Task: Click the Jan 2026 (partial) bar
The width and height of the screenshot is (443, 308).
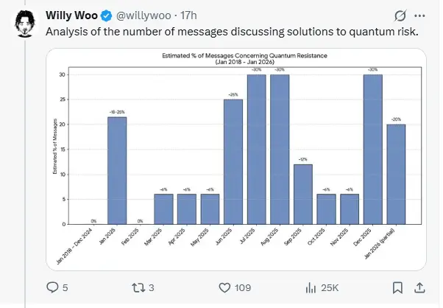Action: pos(395,174)
